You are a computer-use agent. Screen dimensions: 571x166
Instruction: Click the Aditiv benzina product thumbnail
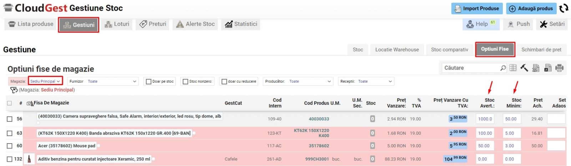(29, 159)
